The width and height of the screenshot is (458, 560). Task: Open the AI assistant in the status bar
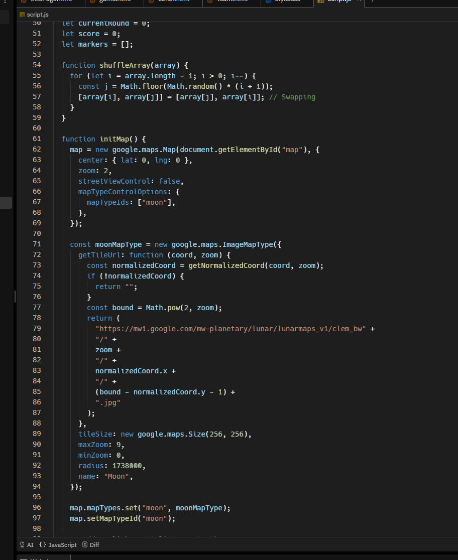27,544
